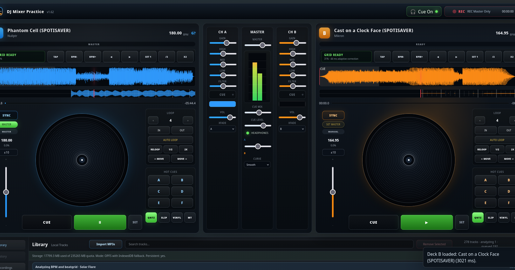Halve Deck A BPM with /2 button
This screenshot has width=515, height=270.
point(167,57)
